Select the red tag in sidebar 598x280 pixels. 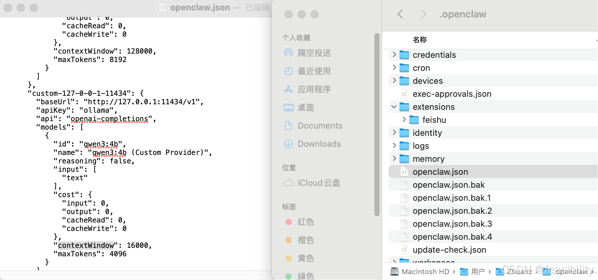pyautogui.click(x=288, y=222)
